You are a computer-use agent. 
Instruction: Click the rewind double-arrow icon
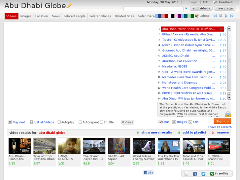215,16
